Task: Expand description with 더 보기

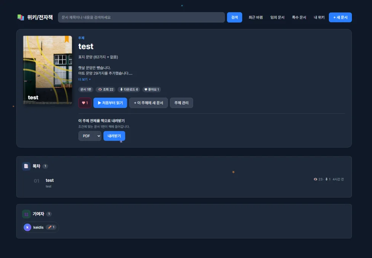Action: click(x=84, y=80)
